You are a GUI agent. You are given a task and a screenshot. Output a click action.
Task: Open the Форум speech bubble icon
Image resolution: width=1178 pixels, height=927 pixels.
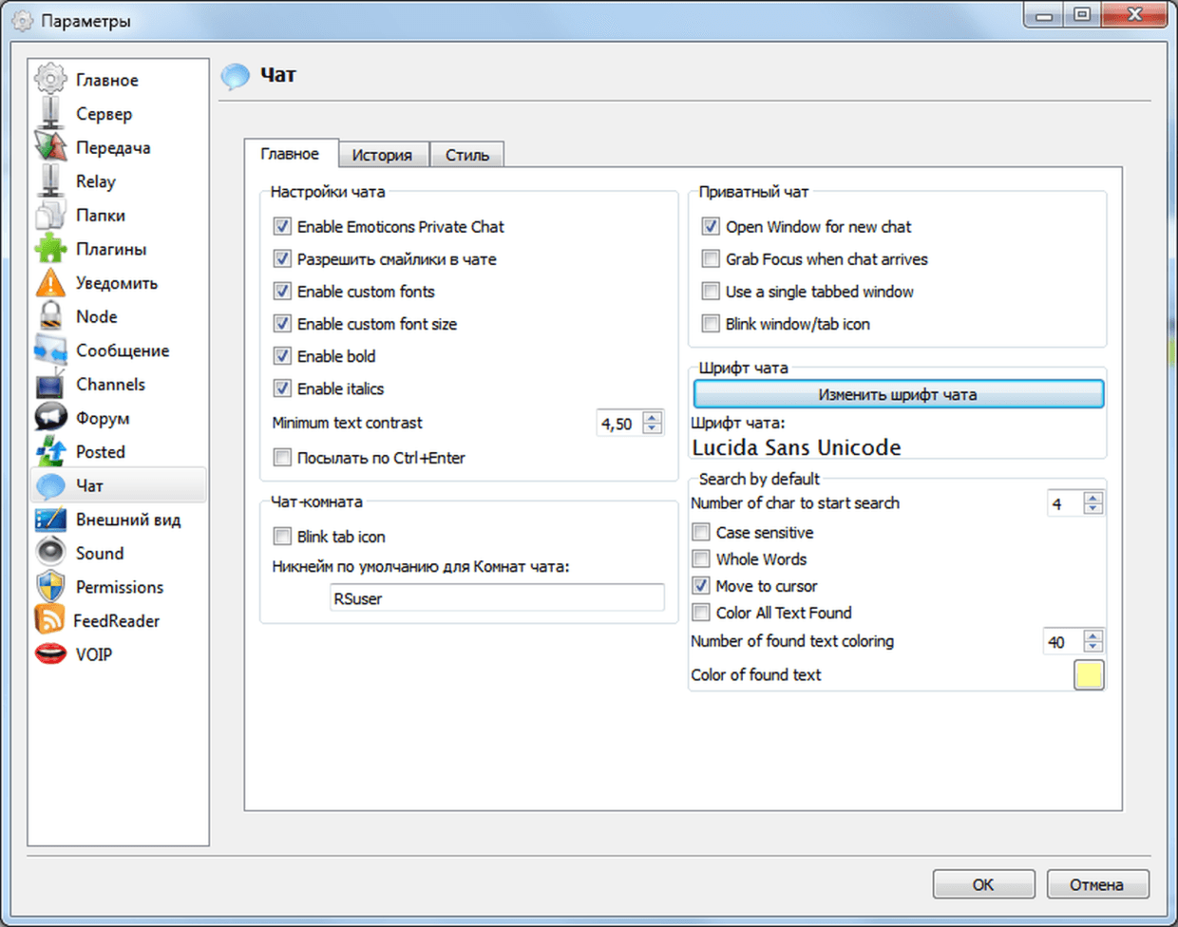[x=50, y=418]
